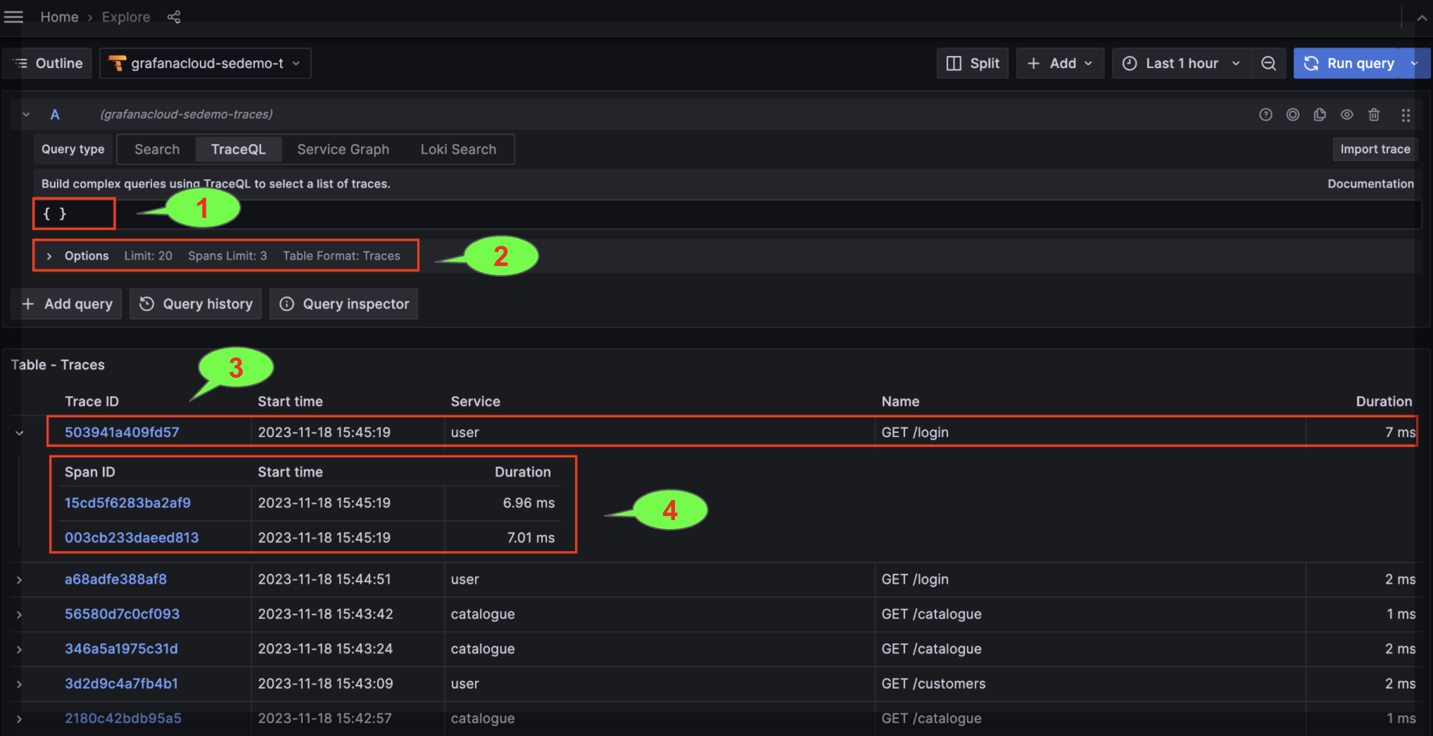
Task: Open Query history
Action: point(195,304)
